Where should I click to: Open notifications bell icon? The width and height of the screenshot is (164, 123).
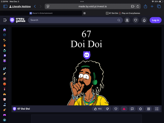[x=144, y=20]
